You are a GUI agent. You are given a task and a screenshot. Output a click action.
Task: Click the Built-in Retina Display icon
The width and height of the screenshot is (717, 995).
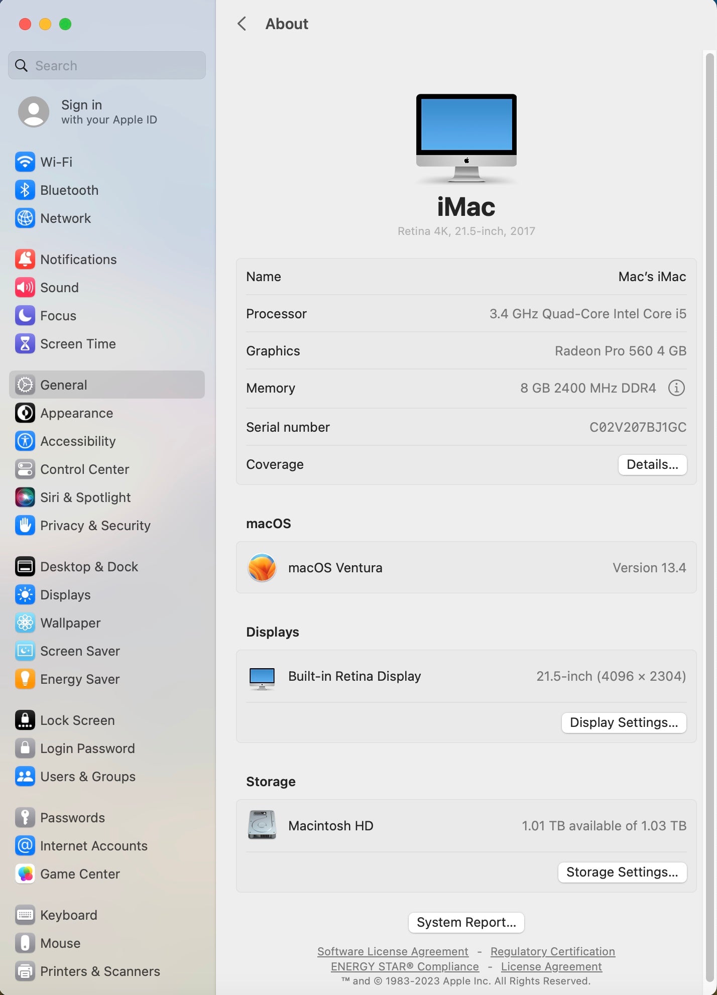pyautogui.click(x=262, y=678)
